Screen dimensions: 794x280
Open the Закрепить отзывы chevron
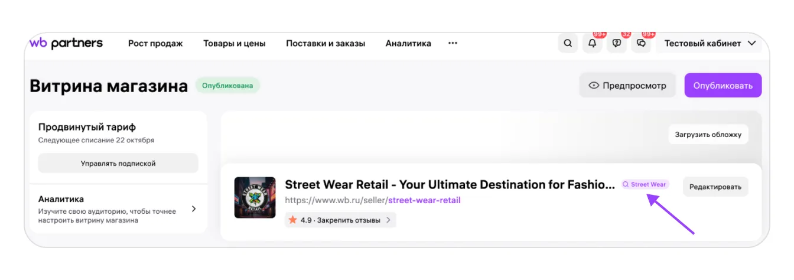[x=388, y=220]
